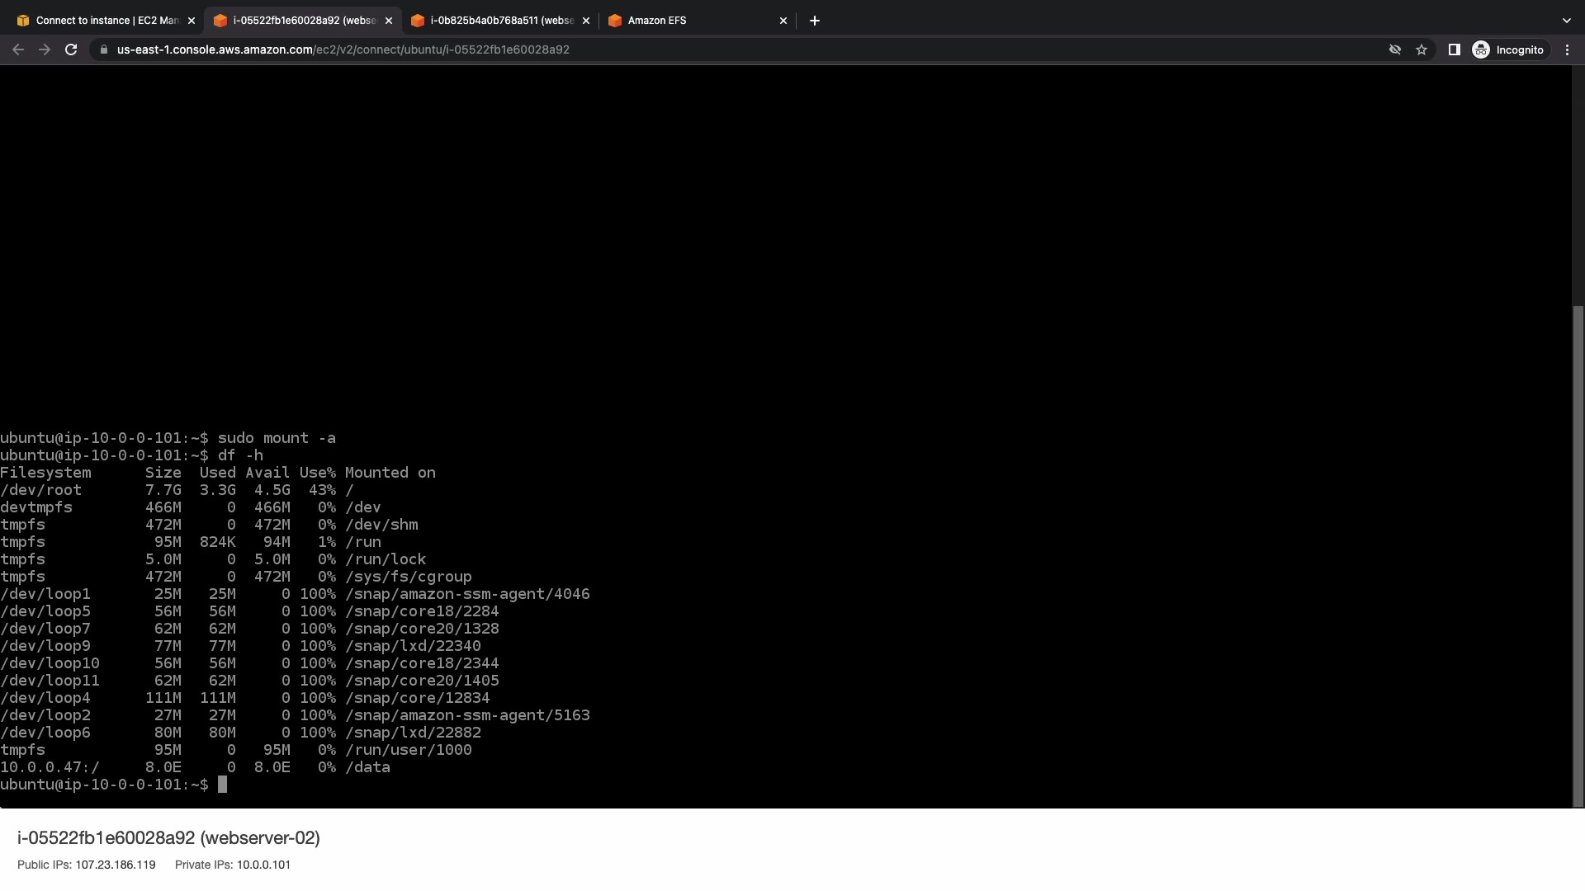Click the third-party cookies blocked eye icon
This screenshot has width=1585, height=891.
pyautogui.click(x=1395, y=49)
